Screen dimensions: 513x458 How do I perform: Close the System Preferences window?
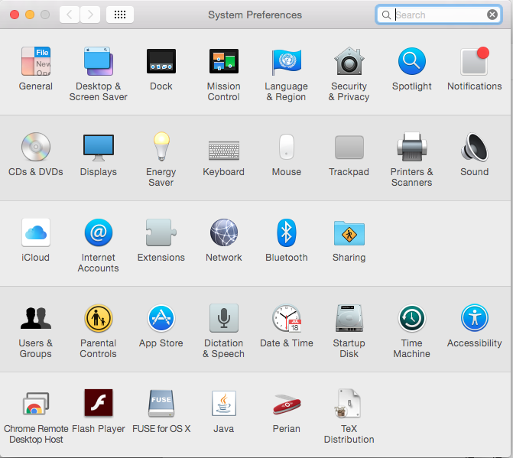(x=15, y=15)
